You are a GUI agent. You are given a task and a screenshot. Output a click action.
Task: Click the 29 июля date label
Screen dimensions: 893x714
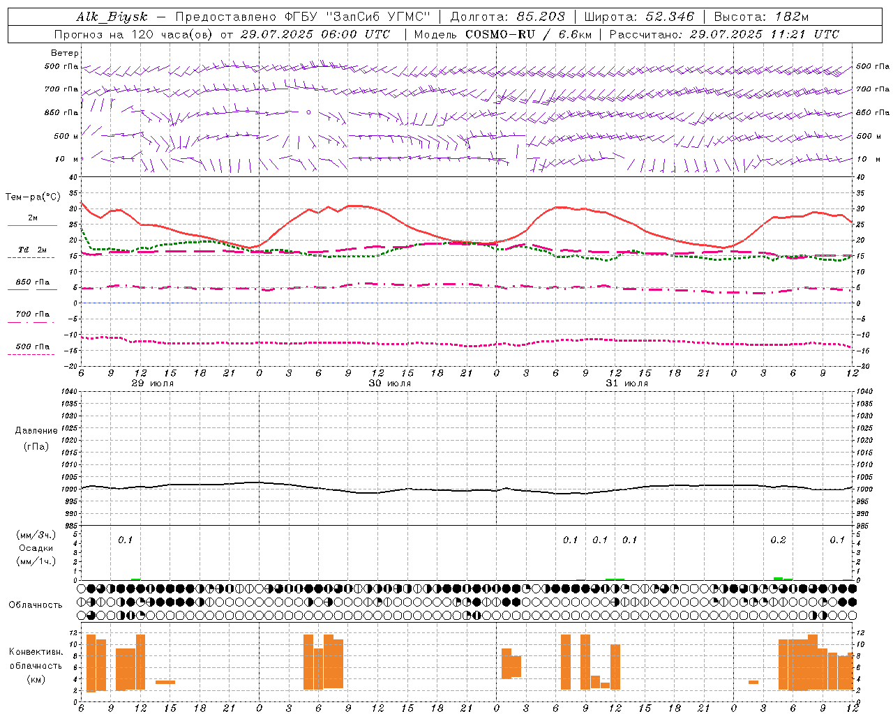coord(153,383)
